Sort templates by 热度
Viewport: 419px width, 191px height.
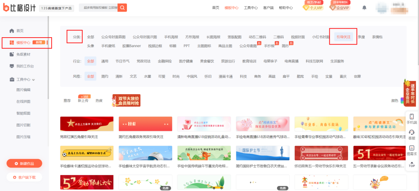click(99, 101)
